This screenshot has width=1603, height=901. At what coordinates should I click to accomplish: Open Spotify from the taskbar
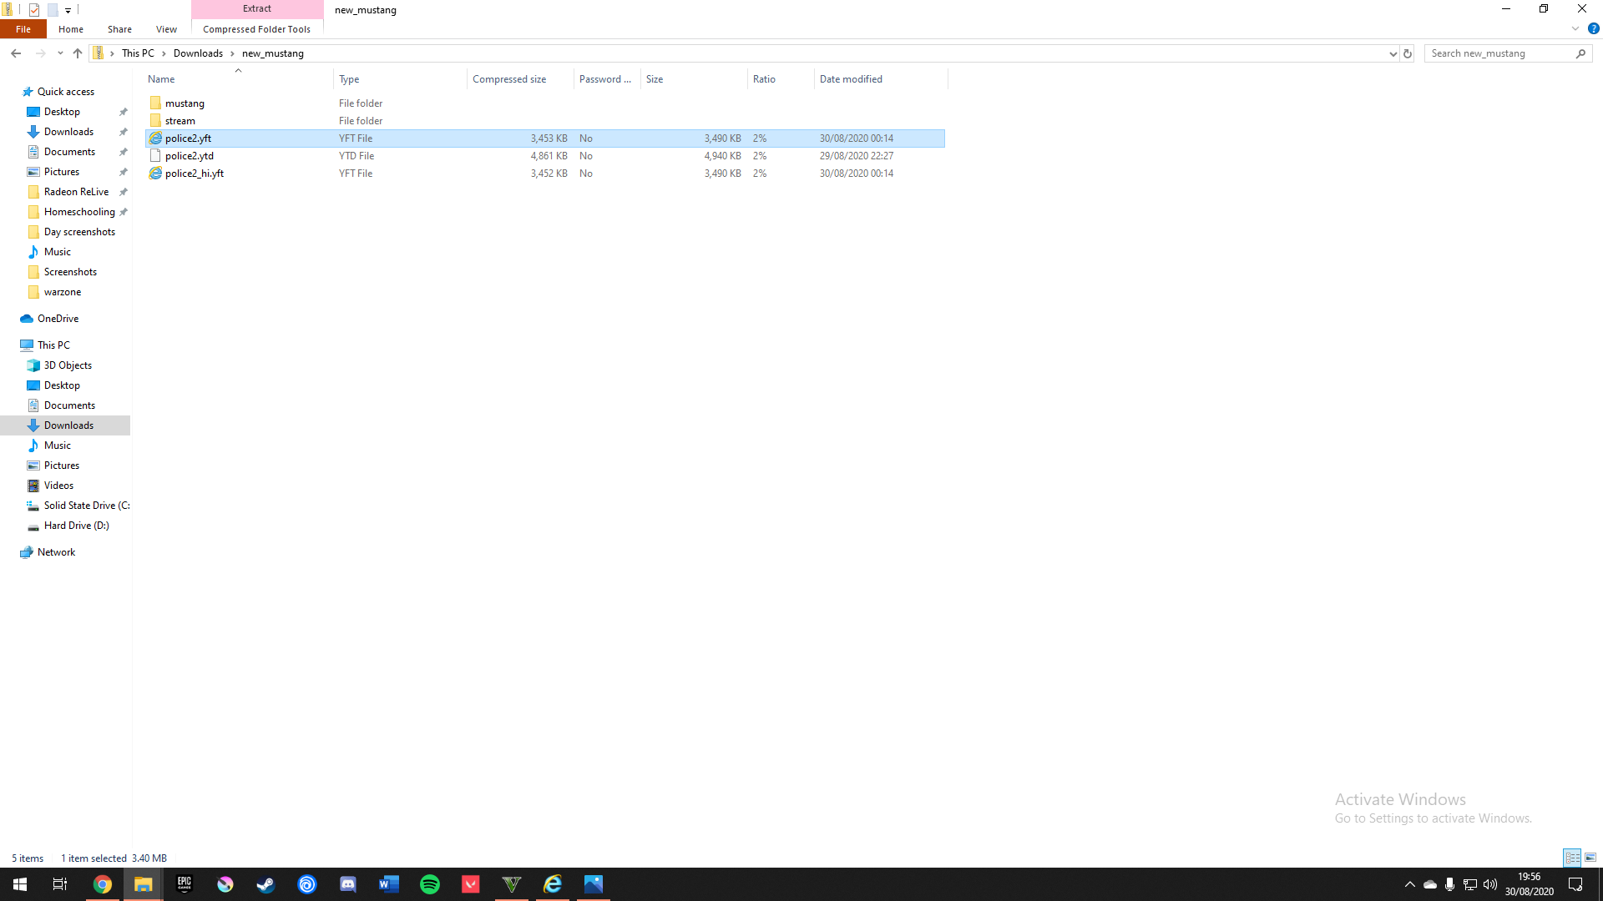pyautogui.click(x=430, y=884)
